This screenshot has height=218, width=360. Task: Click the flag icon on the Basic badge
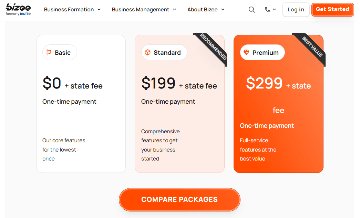pyautogui.click(x=48, y=52)
